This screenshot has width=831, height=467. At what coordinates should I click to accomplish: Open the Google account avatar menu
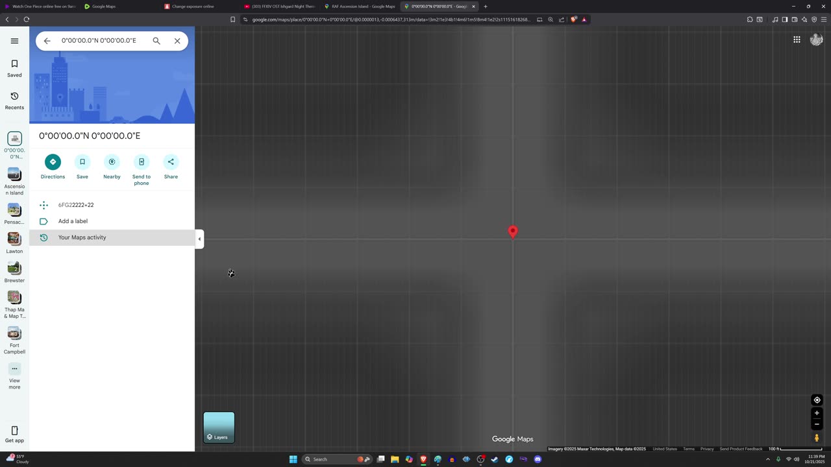click(x=817, y=40)
